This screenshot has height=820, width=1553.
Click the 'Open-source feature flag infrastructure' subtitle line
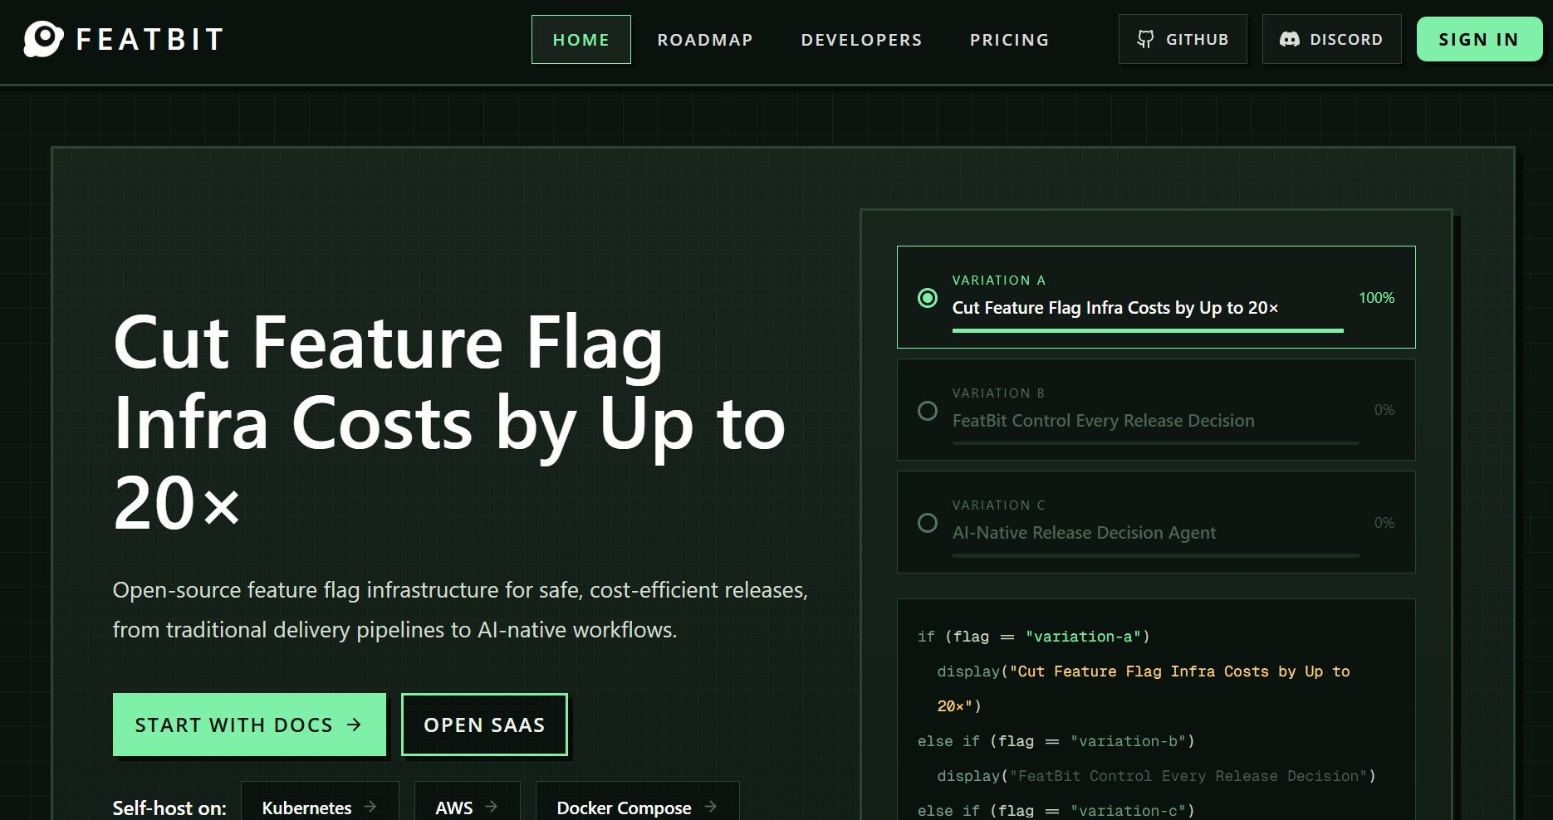pos(460,590)
